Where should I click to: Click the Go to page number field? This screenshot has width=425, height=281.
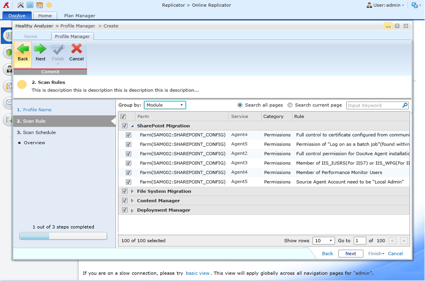(x=360, y=241)
